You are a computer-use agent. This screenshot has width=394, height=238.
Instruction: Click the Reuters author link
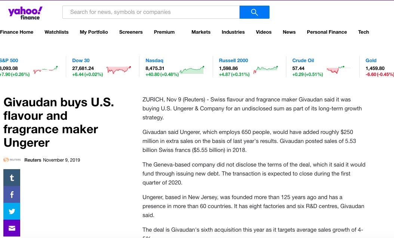tap(33, 160)
